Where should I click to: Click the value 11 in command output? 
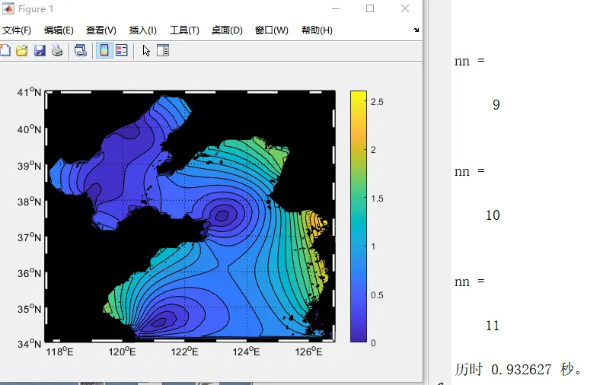493,326
